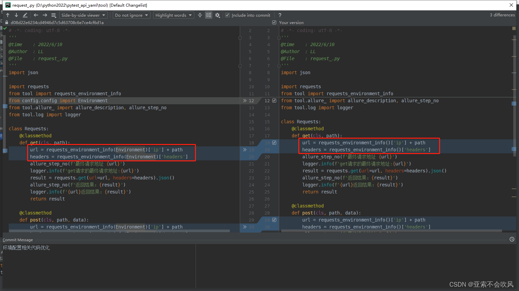Toggle the Your version checkbox
Screen dimensions: 519x291
(274, 22)
